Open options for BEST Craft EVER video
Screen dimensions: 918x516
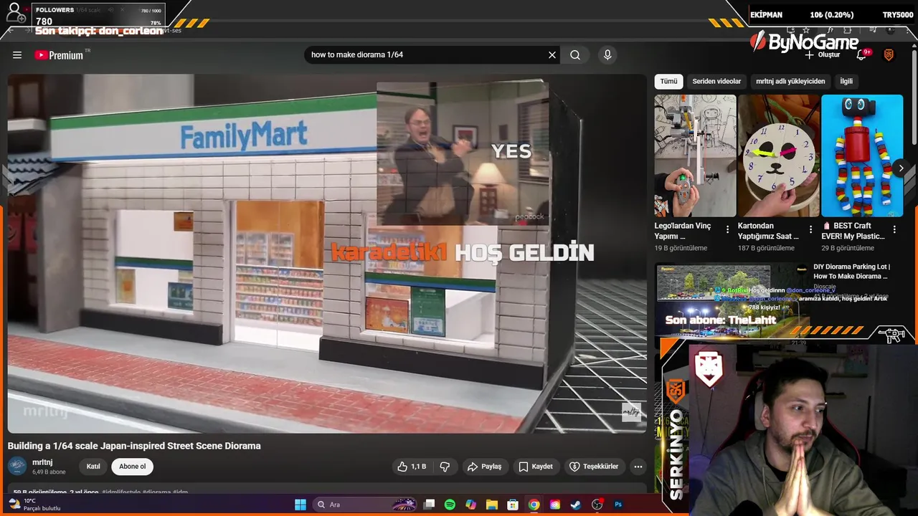pos(895,230)
